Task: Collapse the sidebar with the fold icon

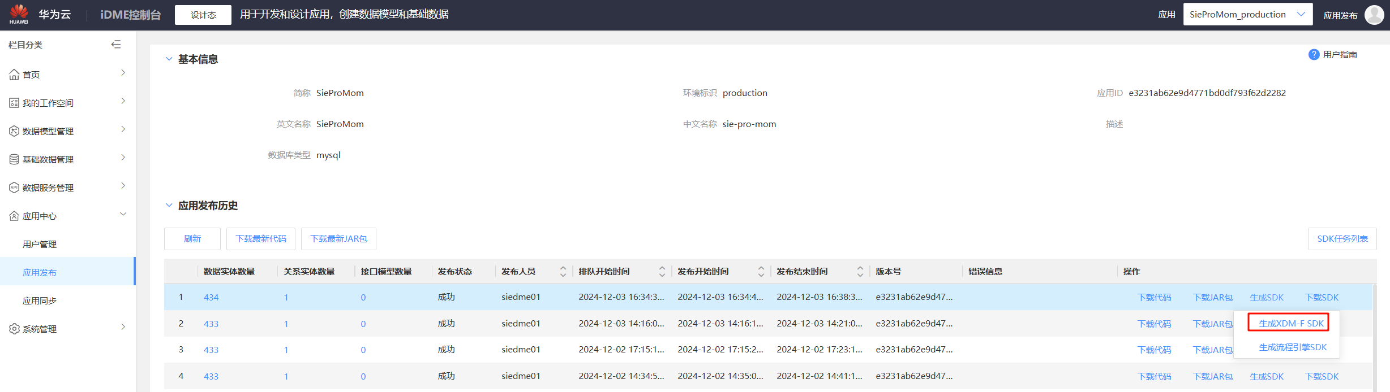Action: coord(116,45)
